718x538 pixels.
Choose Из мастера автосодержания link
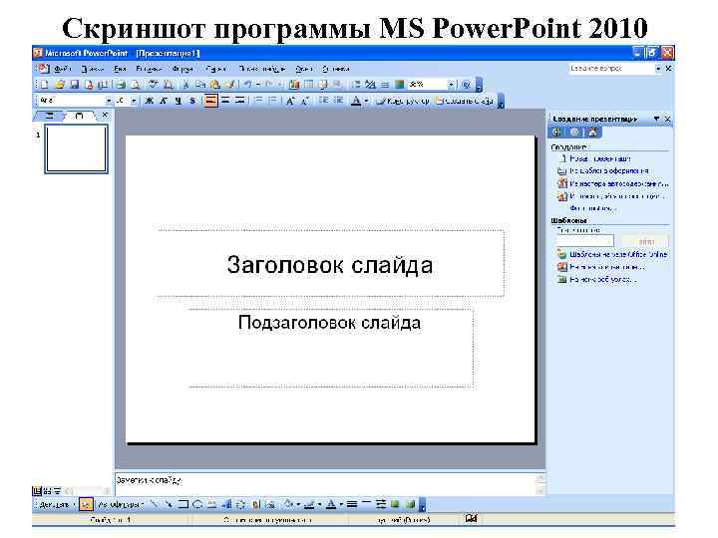618,183
